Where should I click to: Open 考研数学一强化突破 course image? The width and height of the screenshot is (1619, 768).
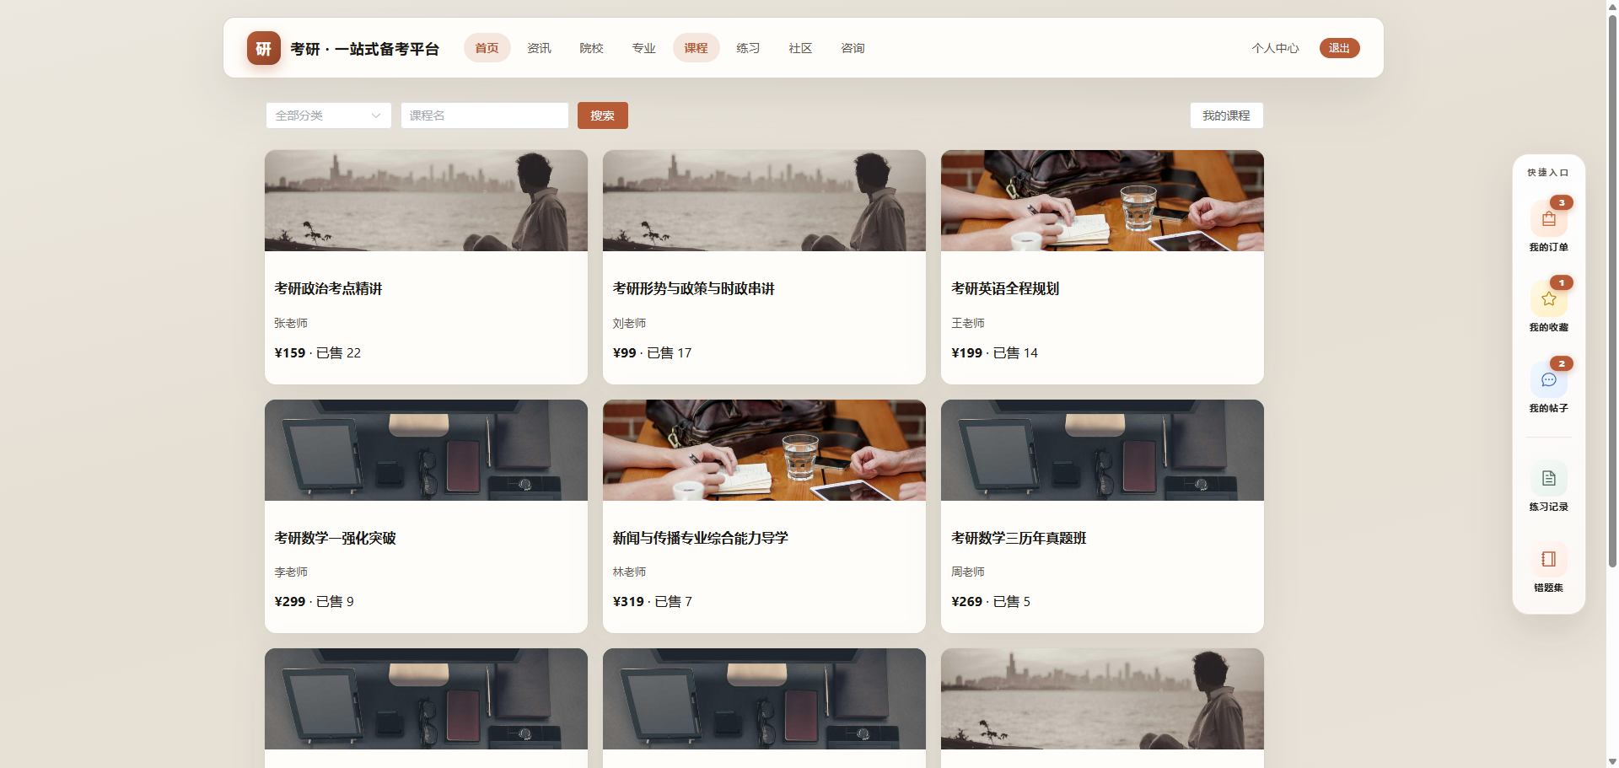pos(426,450)
